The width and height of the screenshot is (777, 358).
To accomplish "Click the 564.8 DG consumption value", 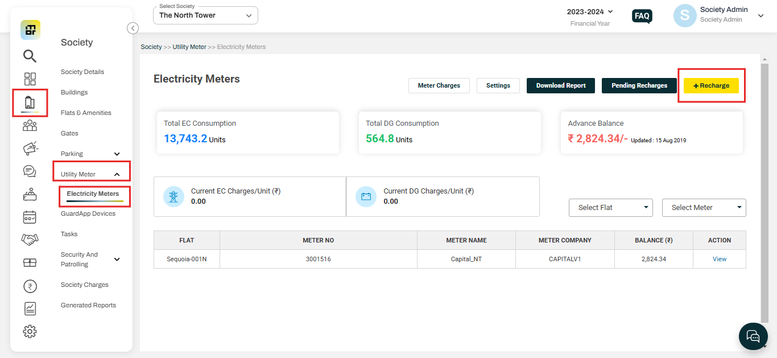I will [x=380, y=138].
